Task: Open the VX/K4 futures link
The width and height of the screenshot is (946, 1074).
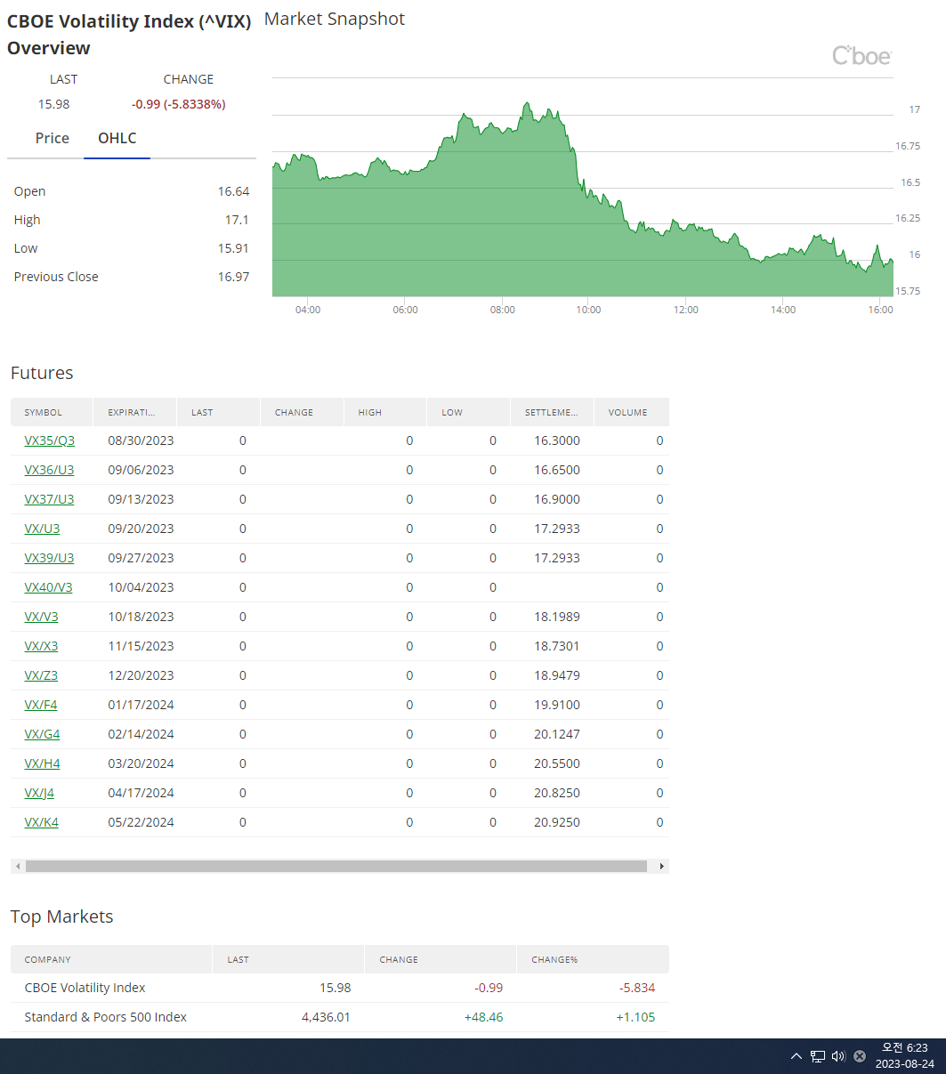Action: tap(41, 822)
